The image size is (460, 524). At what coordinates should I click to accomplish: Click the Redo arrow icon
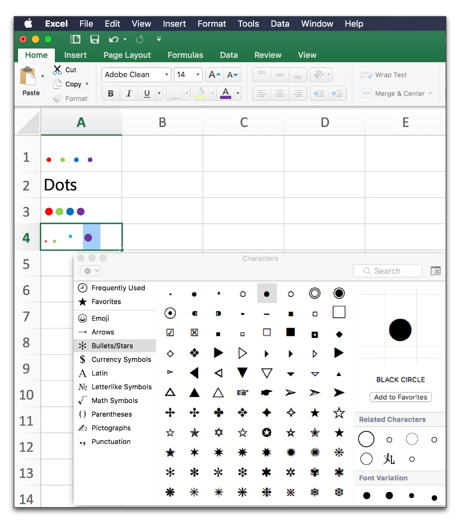click(x=139, y=39)
